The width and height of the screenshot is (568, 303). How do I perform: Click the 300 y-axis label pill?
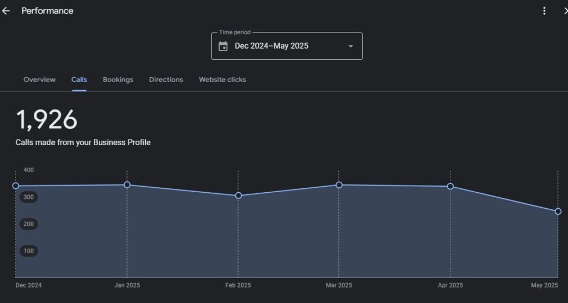(x=29, y=197)
